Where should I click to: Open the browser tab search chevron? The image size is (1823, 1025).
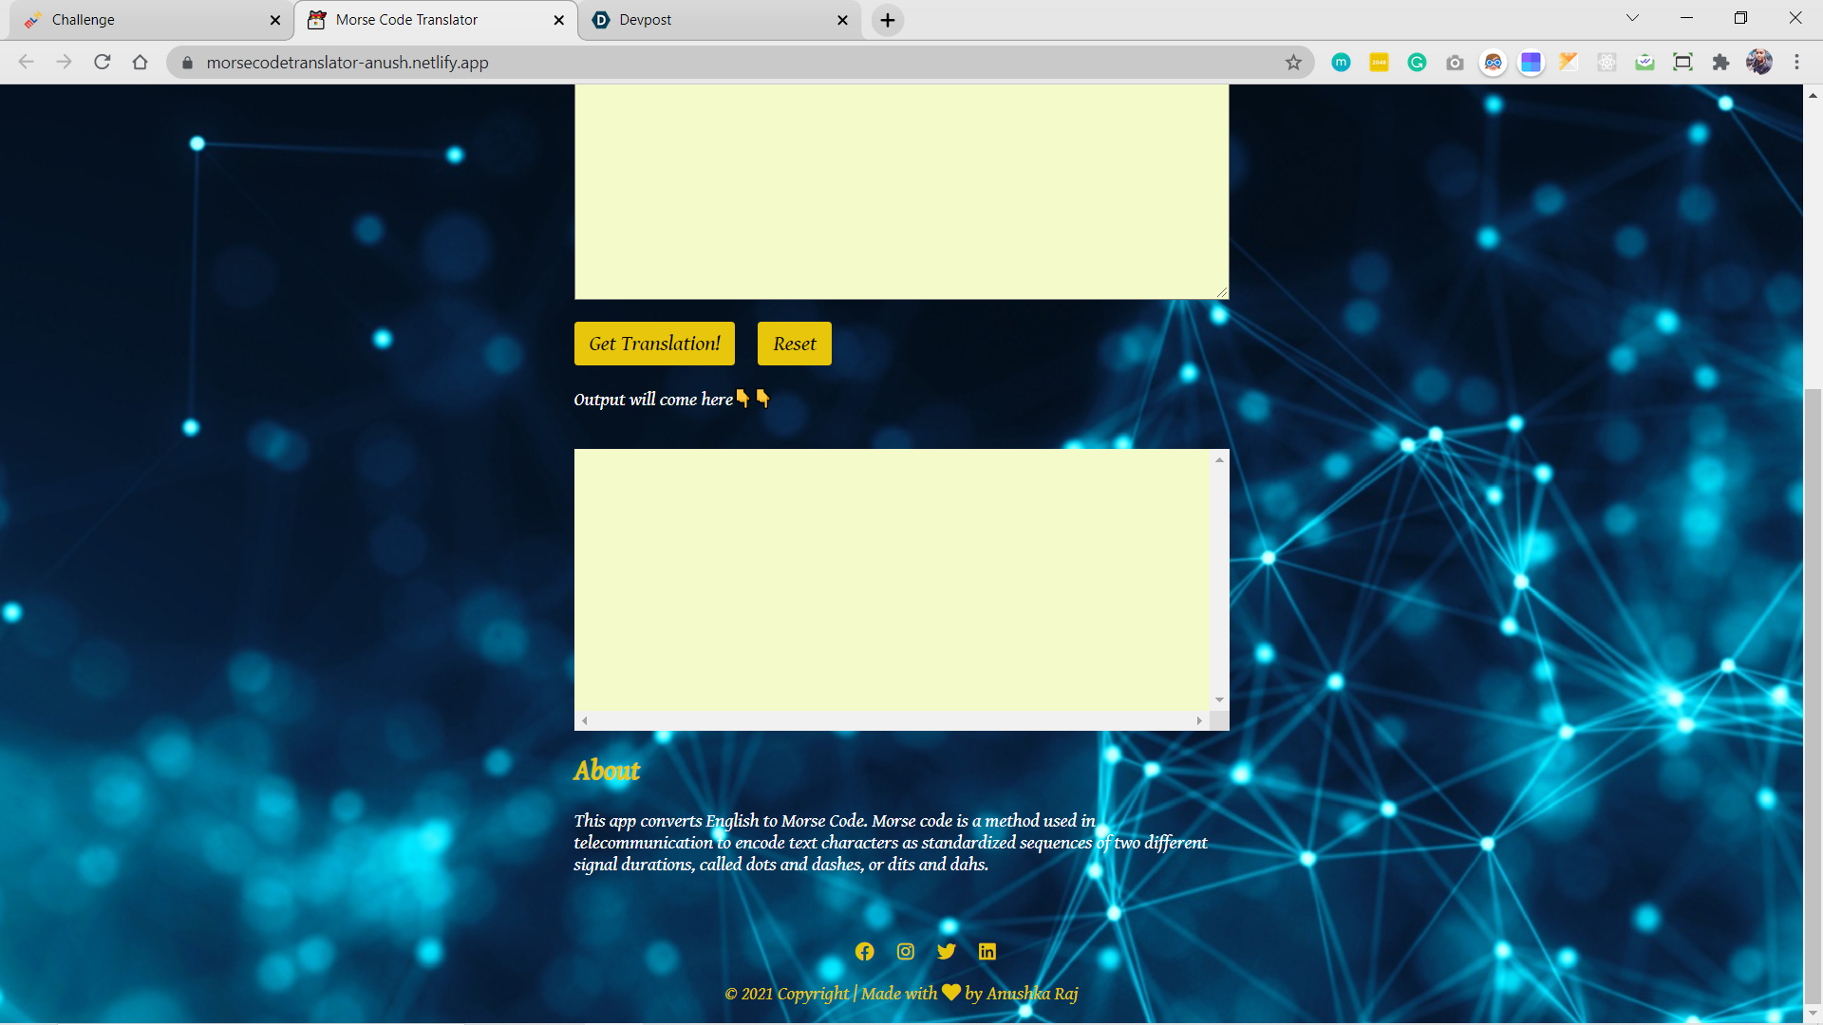pyautogui.click(x=1631, y=17)
